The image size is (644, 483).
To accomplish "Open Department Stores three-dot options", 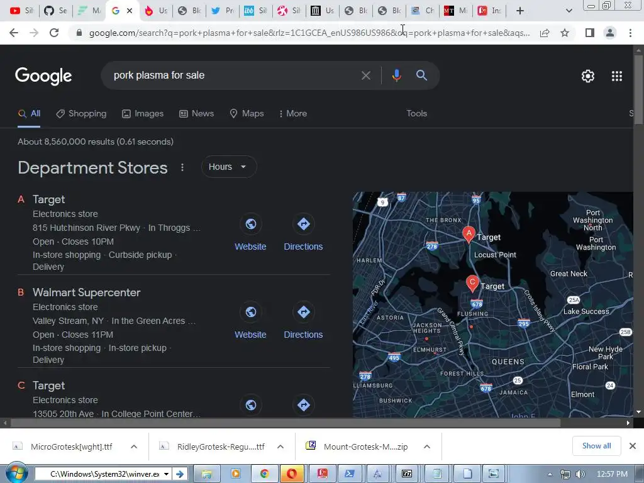I will point(182,167).
